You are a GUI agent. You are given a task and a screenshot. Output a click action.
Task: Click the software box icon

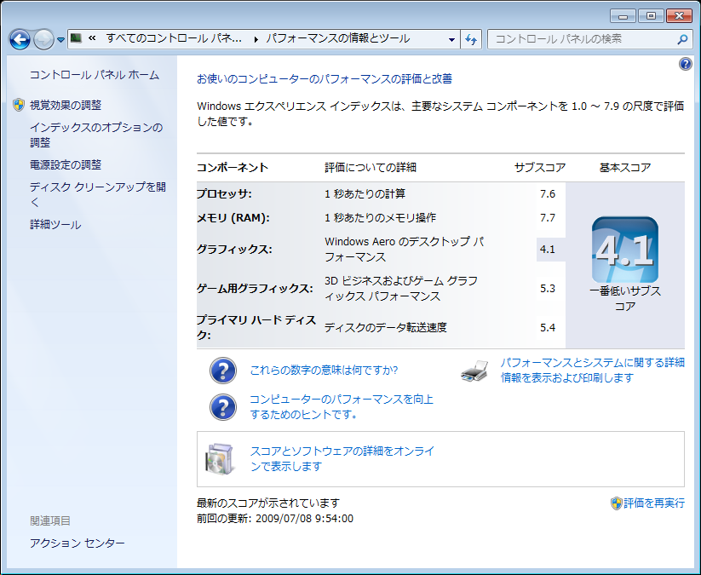(x=221, y=459)
